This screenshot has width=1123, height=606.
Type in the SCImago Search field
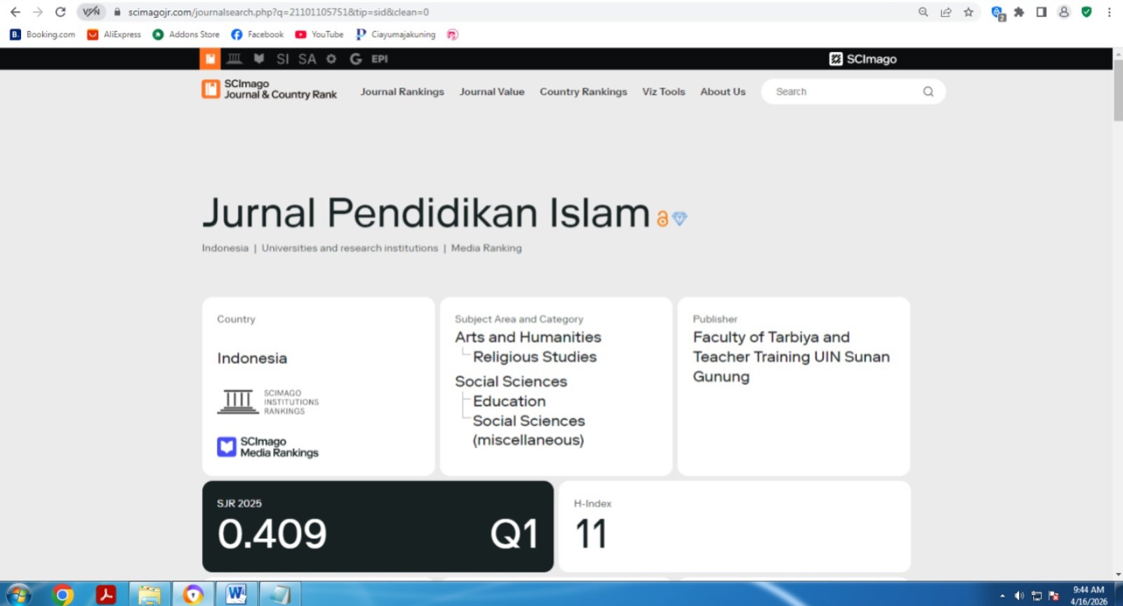(842, 92)
